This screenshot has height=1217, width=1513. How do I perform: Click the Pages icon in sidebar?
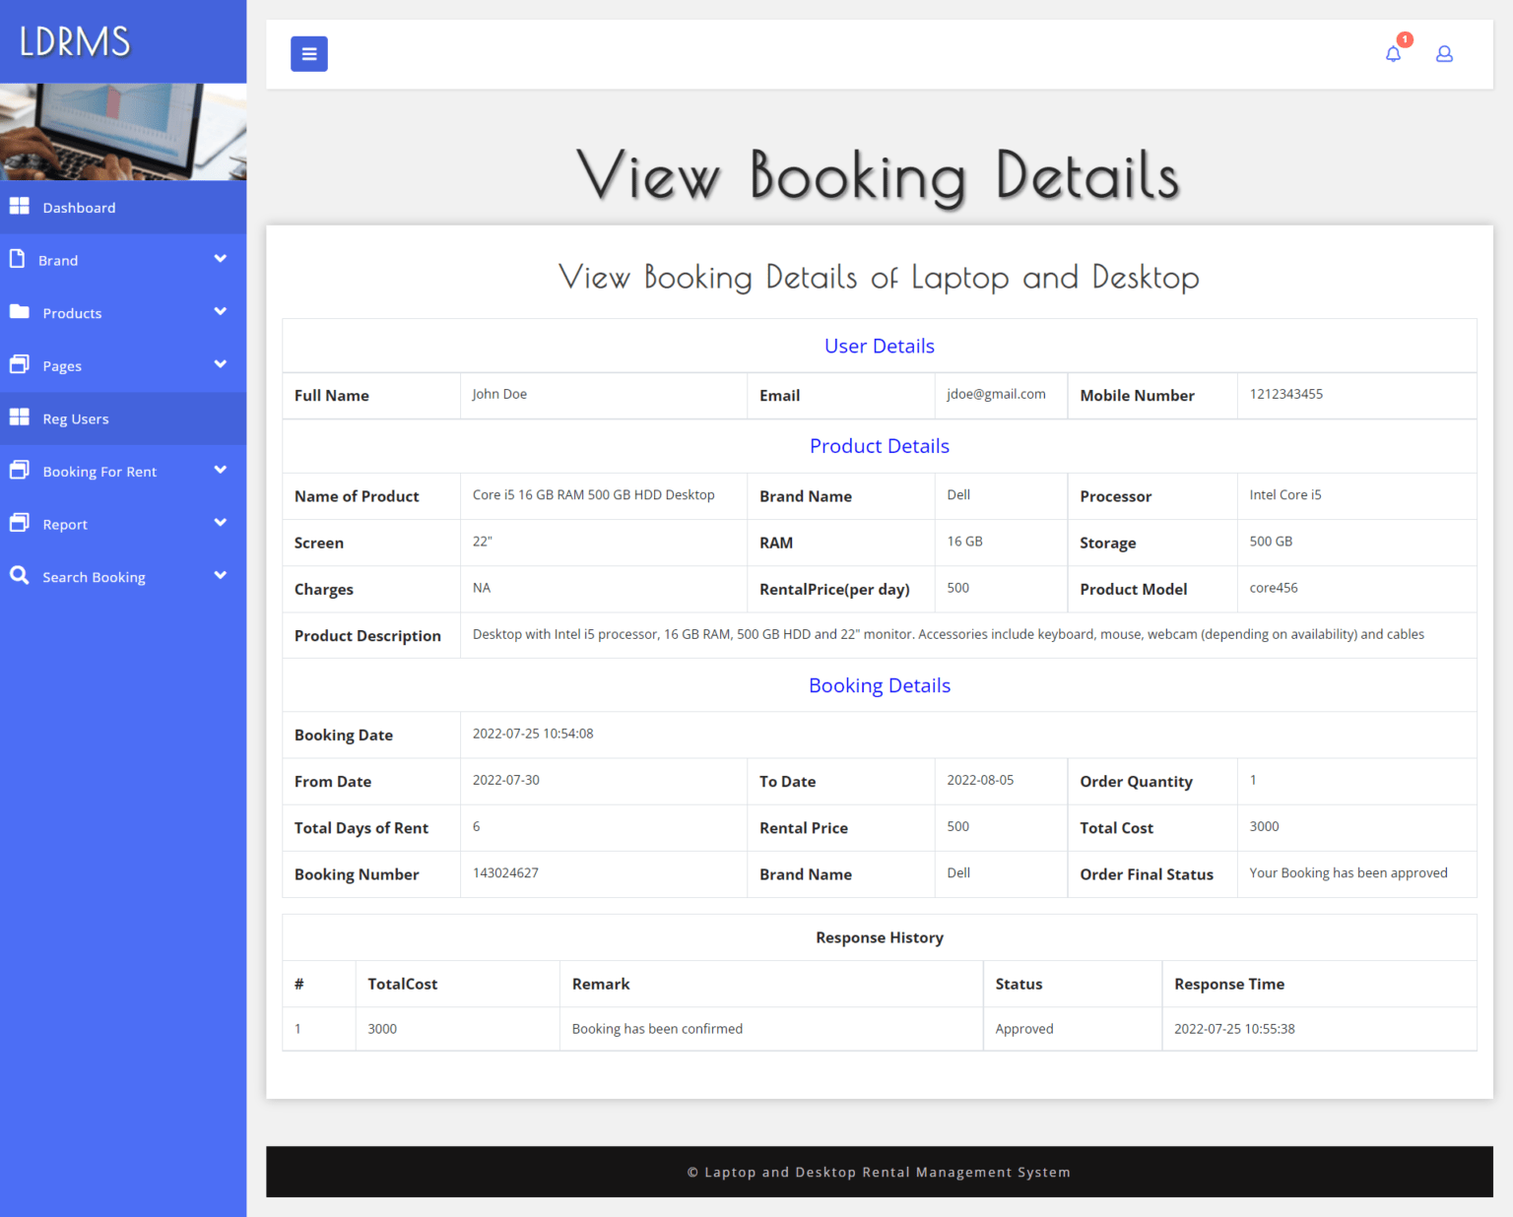tap(19, 363)
